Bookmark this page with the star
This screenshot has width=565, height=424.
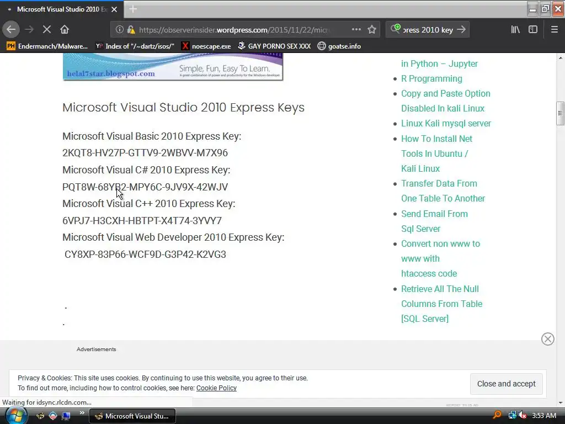[372, 30]
